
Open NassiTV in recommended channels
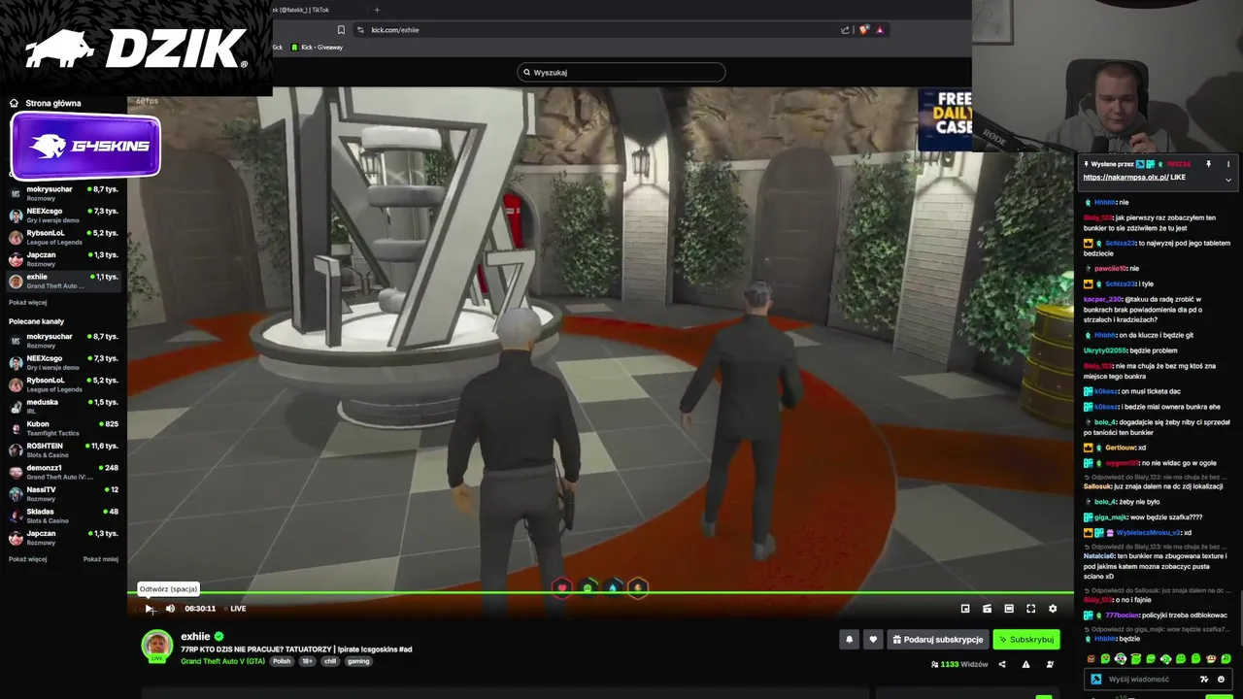click(63, 493)
